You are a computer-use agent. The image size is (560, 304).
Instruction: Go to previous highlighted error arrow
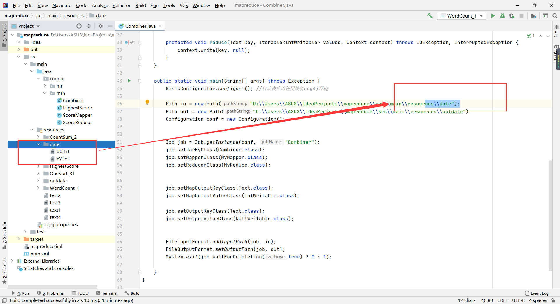click(x=540, y=36)
